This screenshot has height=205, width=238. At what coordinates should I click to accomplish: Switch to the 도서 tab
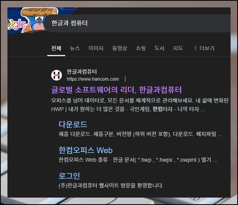(x=159, y=48)
